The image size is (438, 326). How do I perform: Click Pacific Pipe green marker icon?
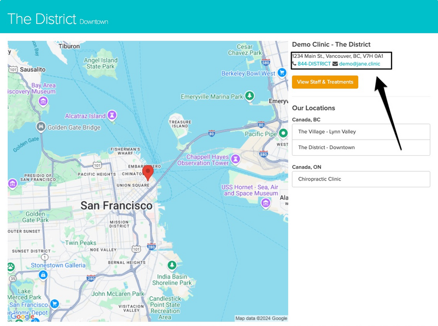(283, 133)
